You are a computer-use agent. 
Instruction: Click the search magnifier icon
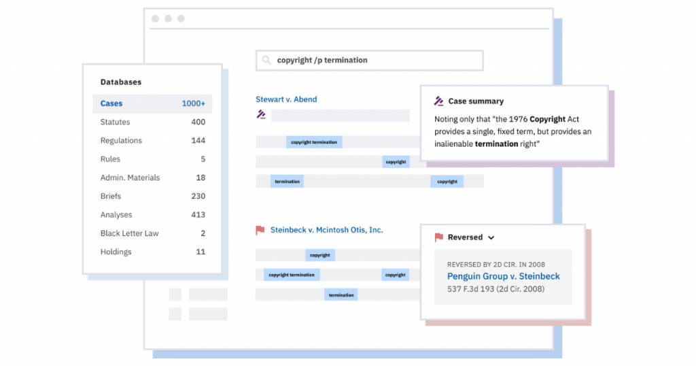pos(266,61)
